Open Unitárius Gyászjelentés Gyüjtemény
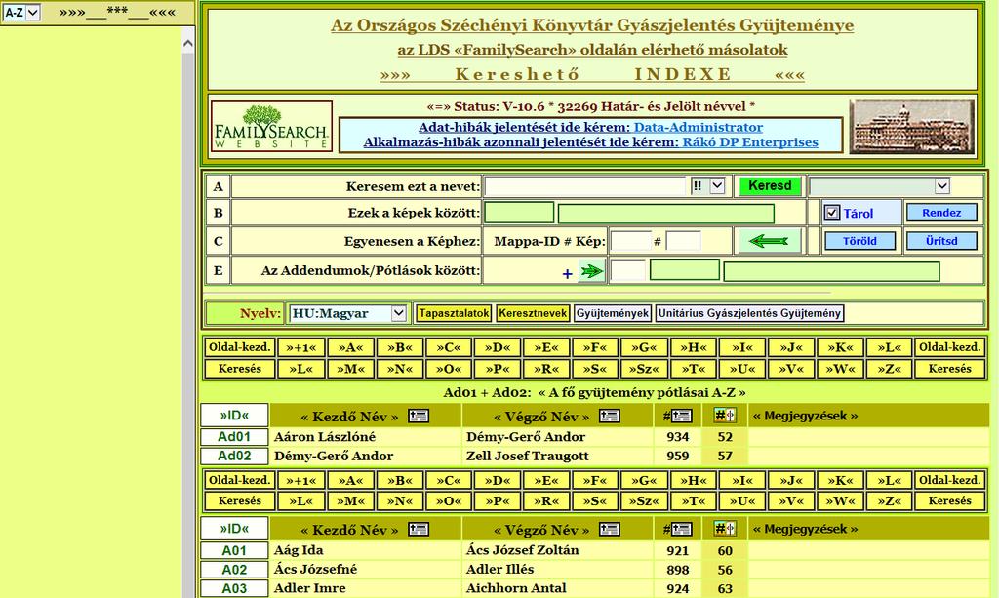999x598 pixels. click(749, 313)
